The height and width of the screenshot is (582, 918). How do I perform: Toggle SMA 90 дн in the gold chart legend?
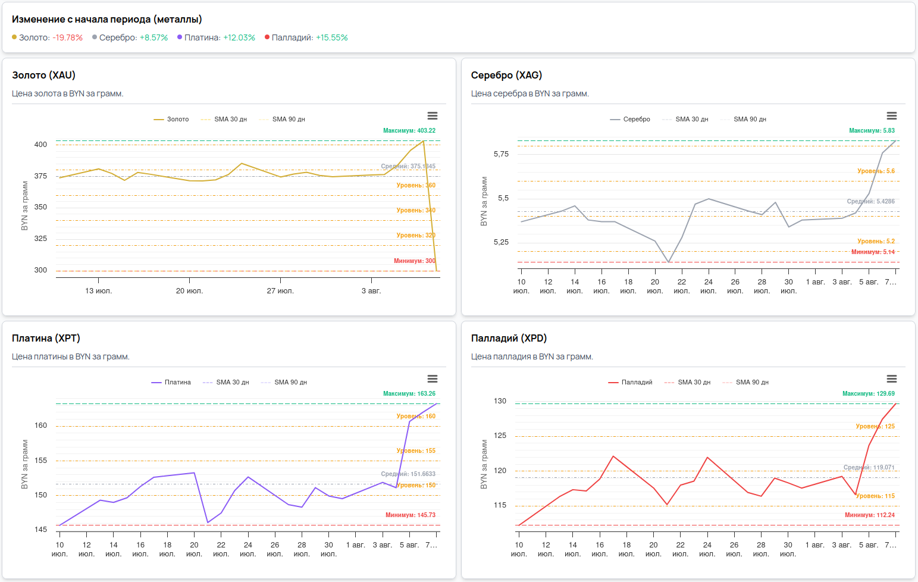(x=282, y=119)
